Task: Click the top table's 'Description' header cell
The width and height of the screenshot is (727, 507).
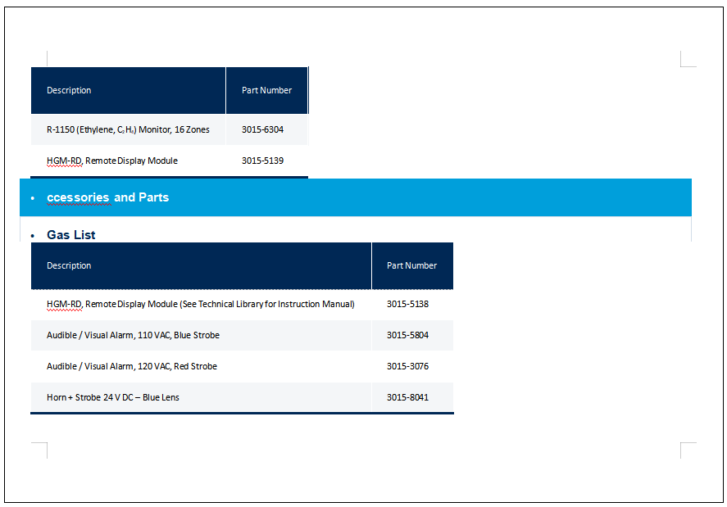Action: click(x=128, y=90)
